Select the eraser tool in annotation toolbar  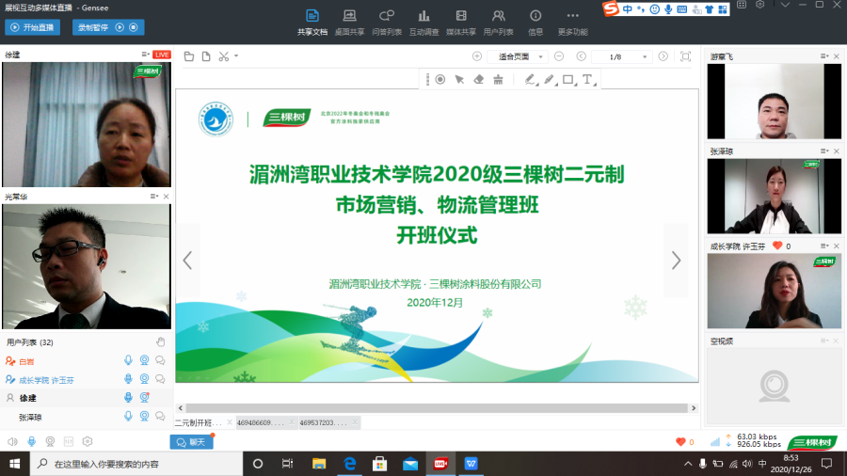tap(478, 80)
